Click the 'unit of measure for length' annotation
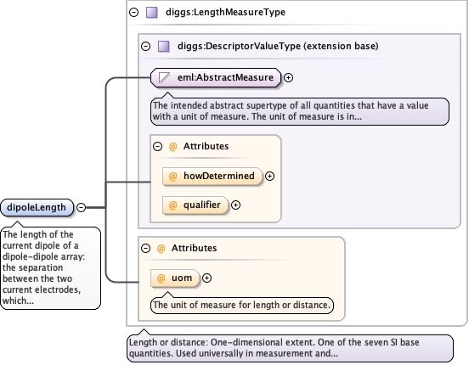 coord(241,306)
